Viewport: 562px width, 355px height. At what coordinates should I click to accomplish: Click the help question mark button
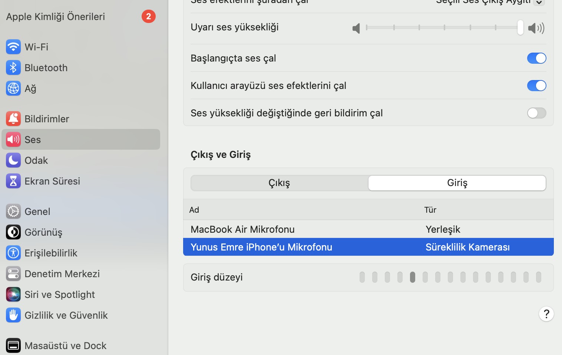546,314
